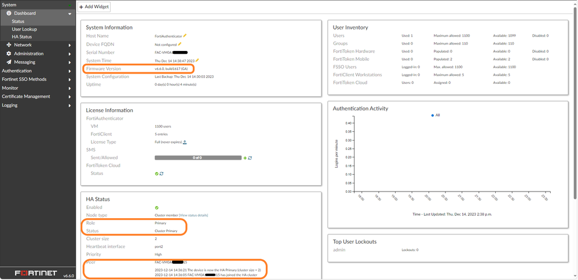This screenshot has width=578, height=280.
Task: Click firmware value v6.6.0, build1617 (GA)
Action: pyautogui.click(x=171, y=68)
